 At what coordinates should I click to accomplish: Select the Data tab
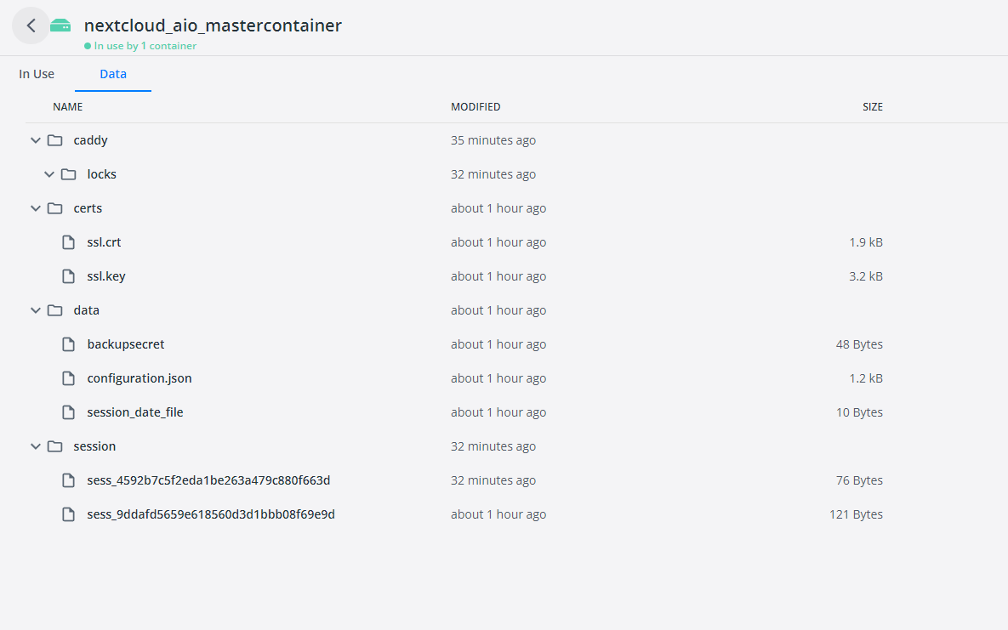113,74
